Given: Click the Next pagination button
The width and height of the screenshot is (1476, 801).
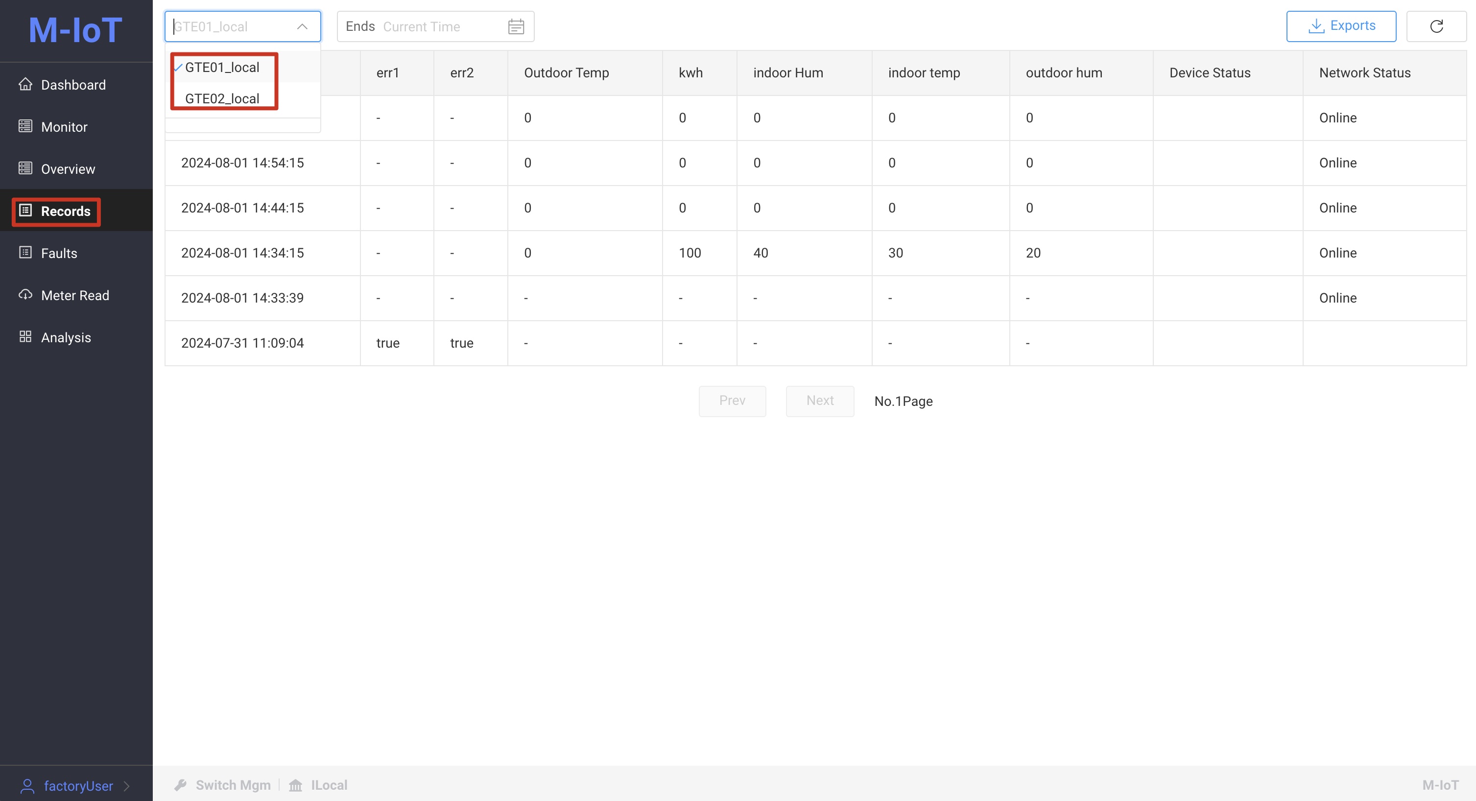Looking at the screenshot, I should (x=820, y=400).
